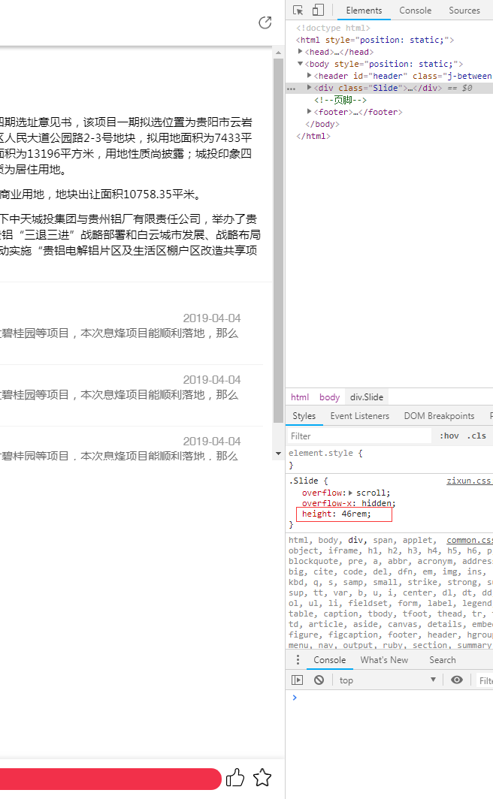Click the red pill button at bottom
Screen dimensions: 493x799
coord(110,779)
